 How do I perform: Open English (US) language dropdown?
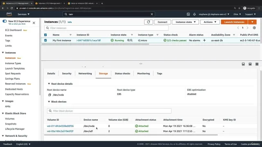point(23,144)
